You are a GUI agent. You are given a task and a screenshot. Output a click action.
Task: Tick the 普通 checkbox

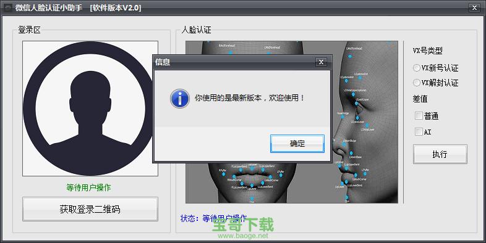(x=419, y=115)
